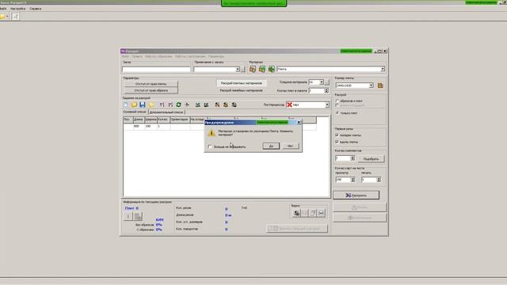The width and height of the screenshot is (507, 285).
Task: Click the first of three rightmost task toolbar icons
Action: coord(217,104)
